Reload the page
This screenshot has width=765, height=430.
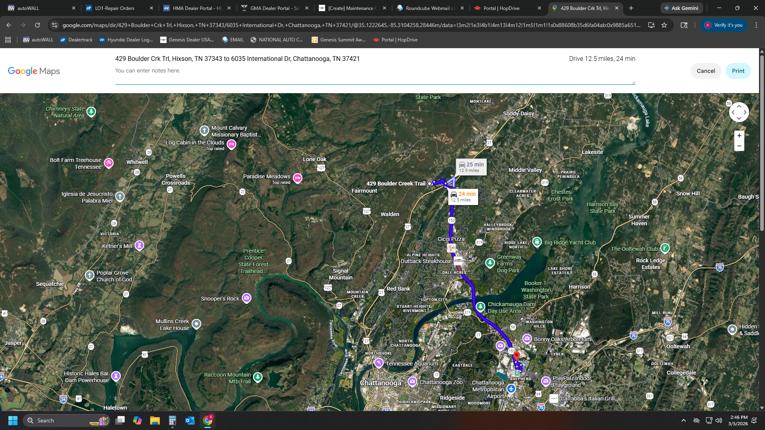(x=37, y=25)
